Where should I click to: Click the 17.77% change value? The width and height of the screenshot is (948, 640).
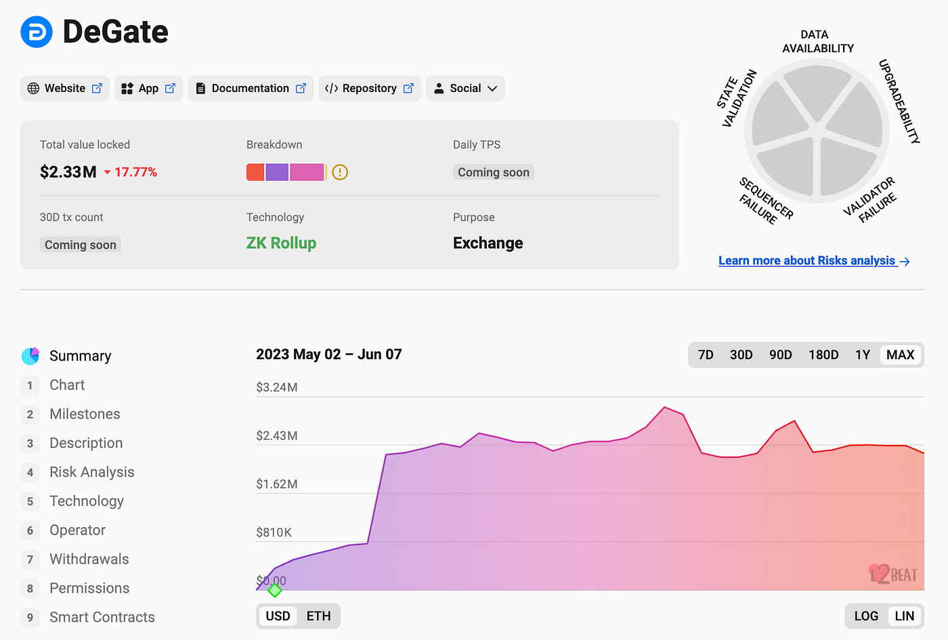coord(135,173)
